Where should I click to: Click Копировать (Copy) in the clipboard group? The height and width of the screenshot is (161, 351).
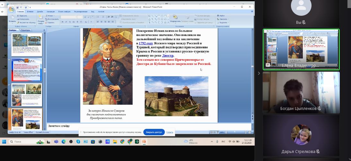point(23,19)
